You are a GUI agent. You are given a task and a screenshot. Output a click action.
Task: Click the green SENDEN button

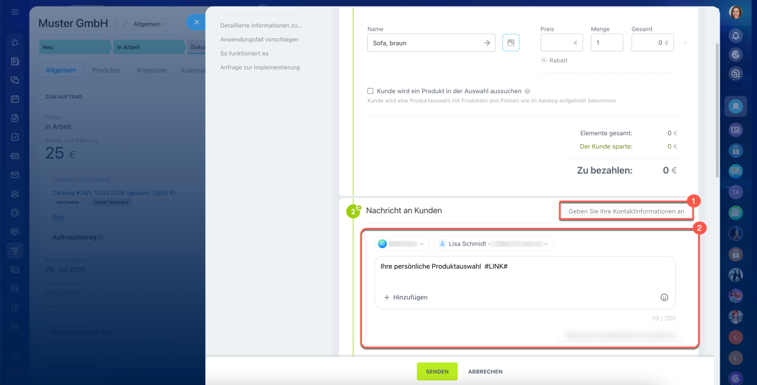(x=437, y=371)
